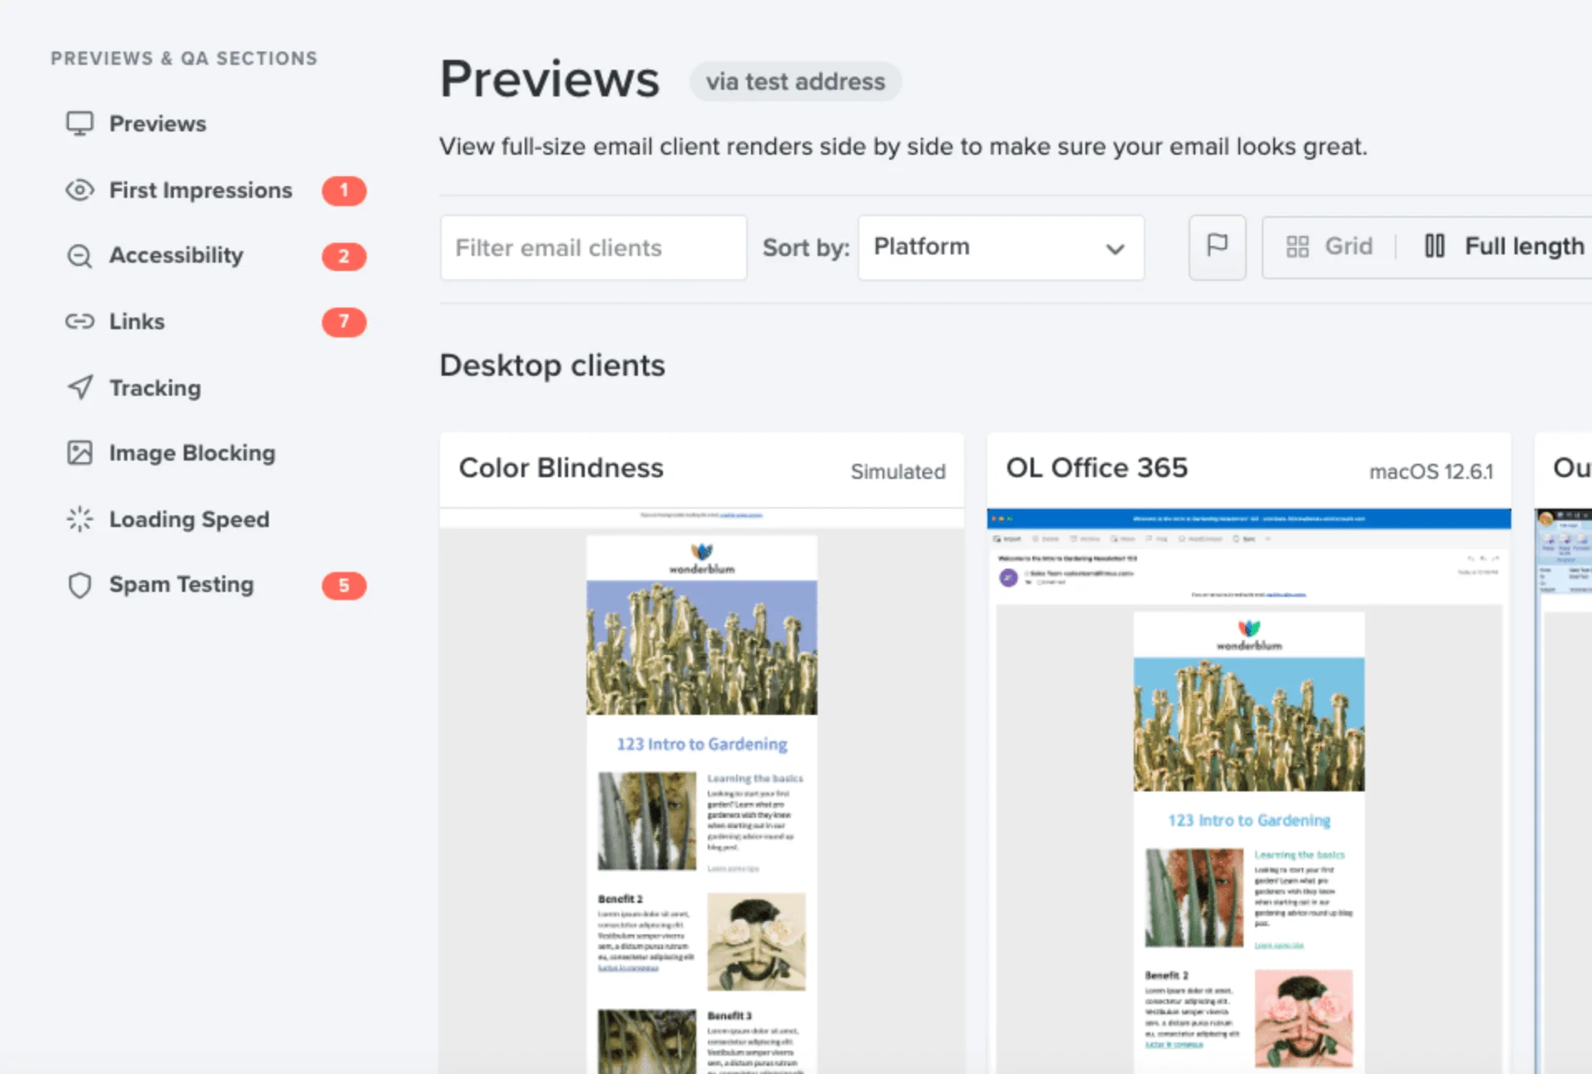Screen dimensions: 1592x1074
Task: Click the Accessibility badge showing 2
Action: pos(344,256)
